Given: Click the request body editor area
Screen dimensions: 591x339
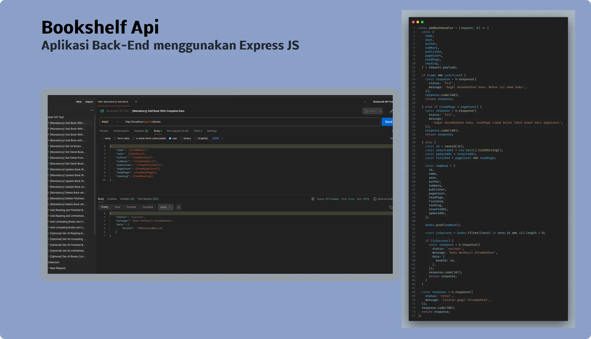Looking at the screenshot, I should tap(245, 169).
